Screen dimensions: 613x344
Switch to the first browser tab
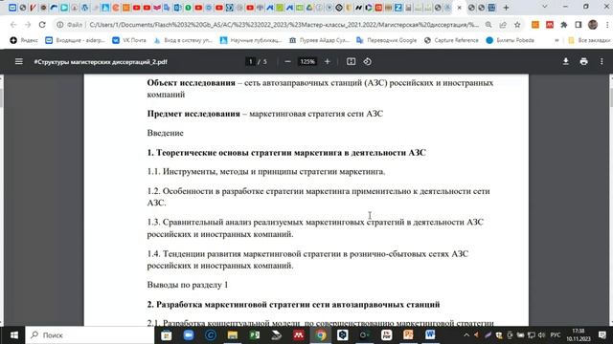tap(12, 8)
